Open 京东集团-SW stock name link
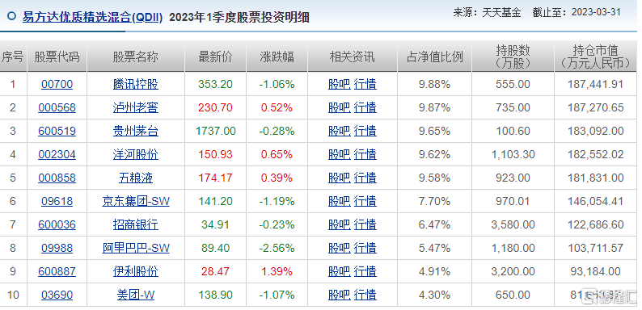 click(x=136, y=201)
